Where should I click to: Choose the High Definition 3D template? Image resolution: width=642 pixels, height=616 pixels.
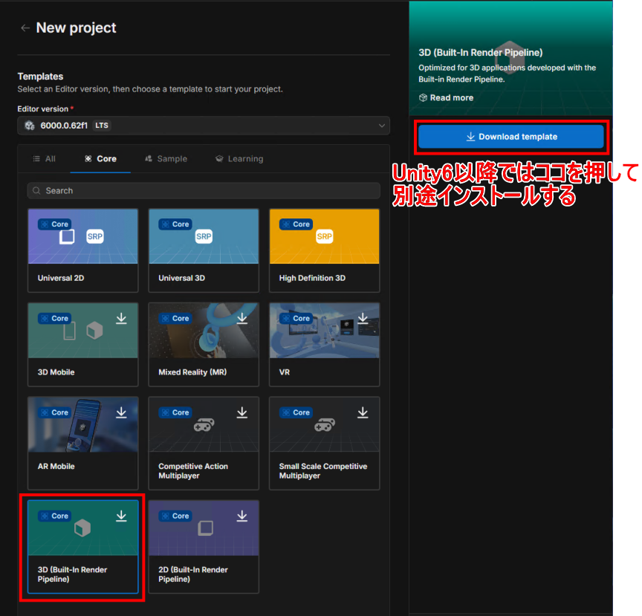324,236
